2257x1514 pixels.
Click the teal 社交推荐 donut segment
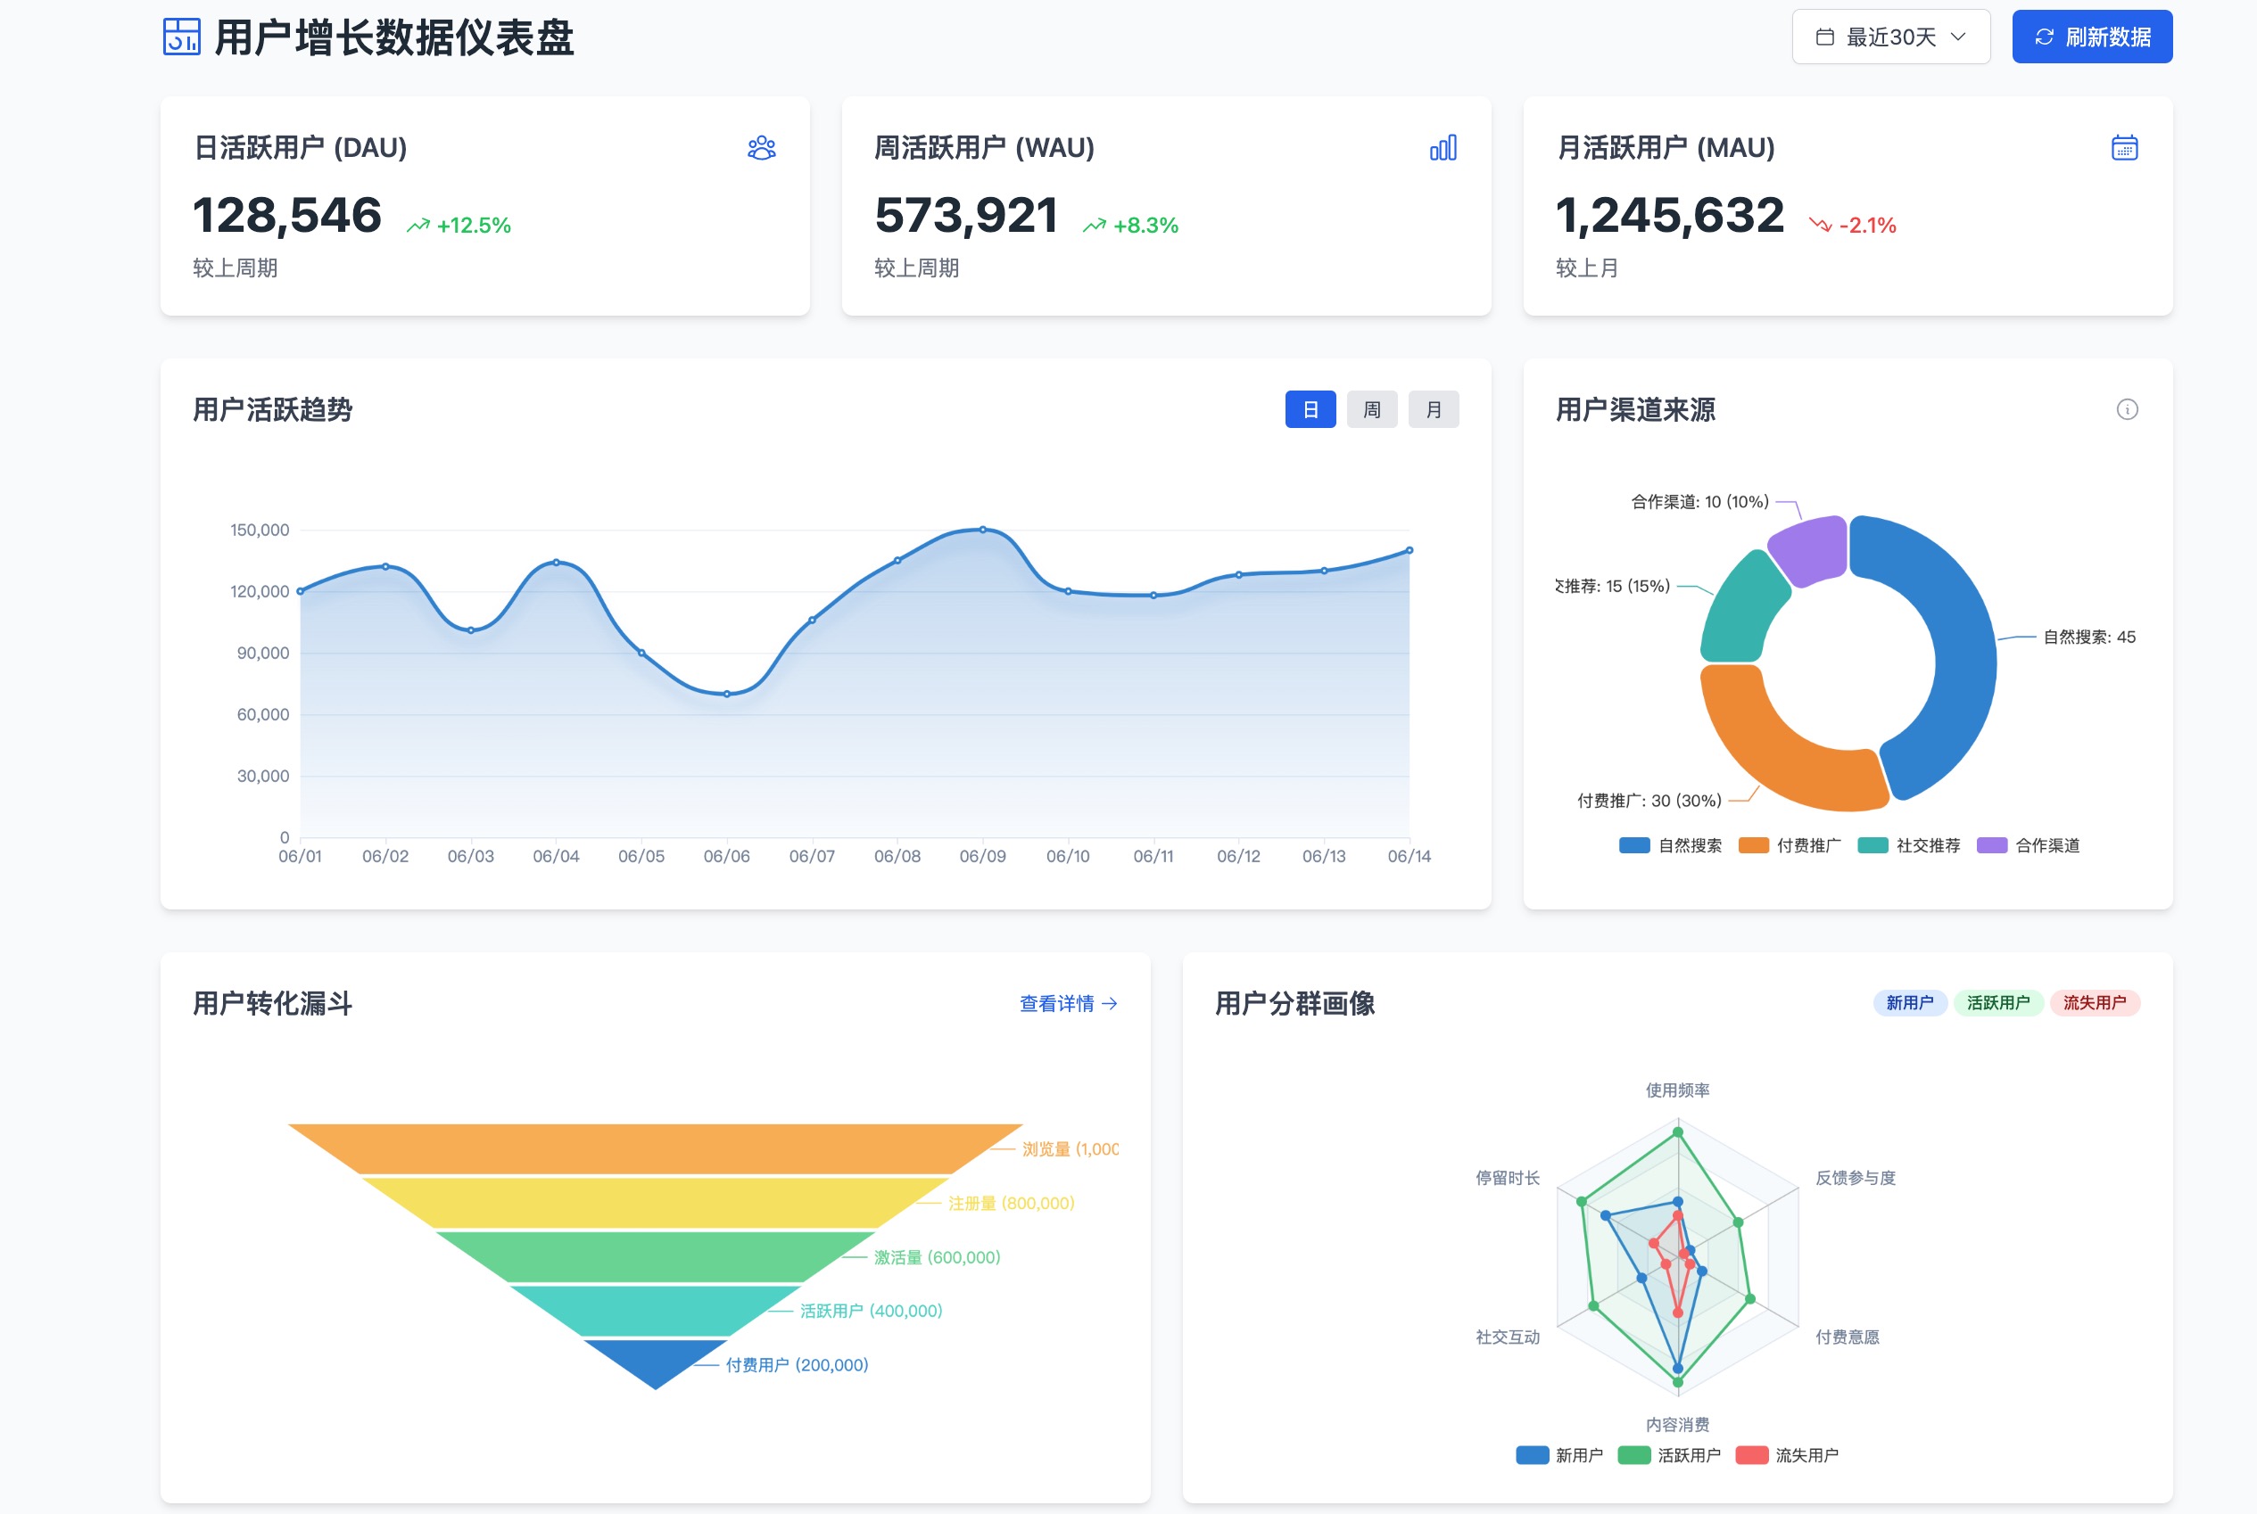coord(1743,608)
